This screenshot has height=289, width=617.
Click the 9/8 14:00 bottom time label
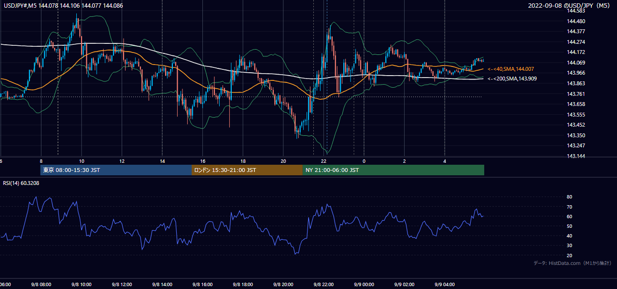click(162, 284)
